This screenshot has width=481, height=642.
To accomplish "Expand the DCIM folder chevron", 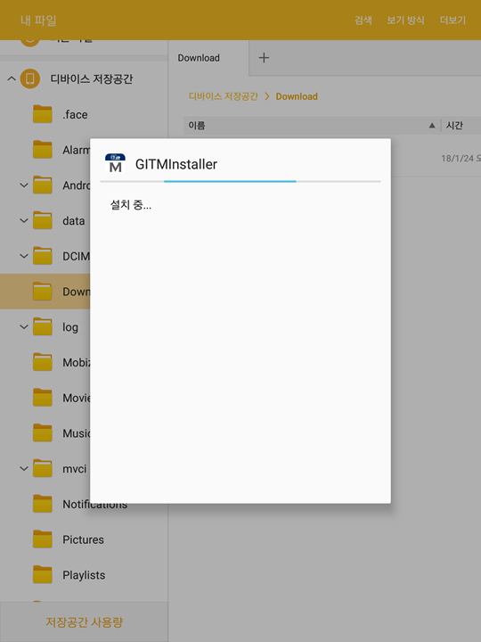I will pyautogui.click(x=24, y=256).
